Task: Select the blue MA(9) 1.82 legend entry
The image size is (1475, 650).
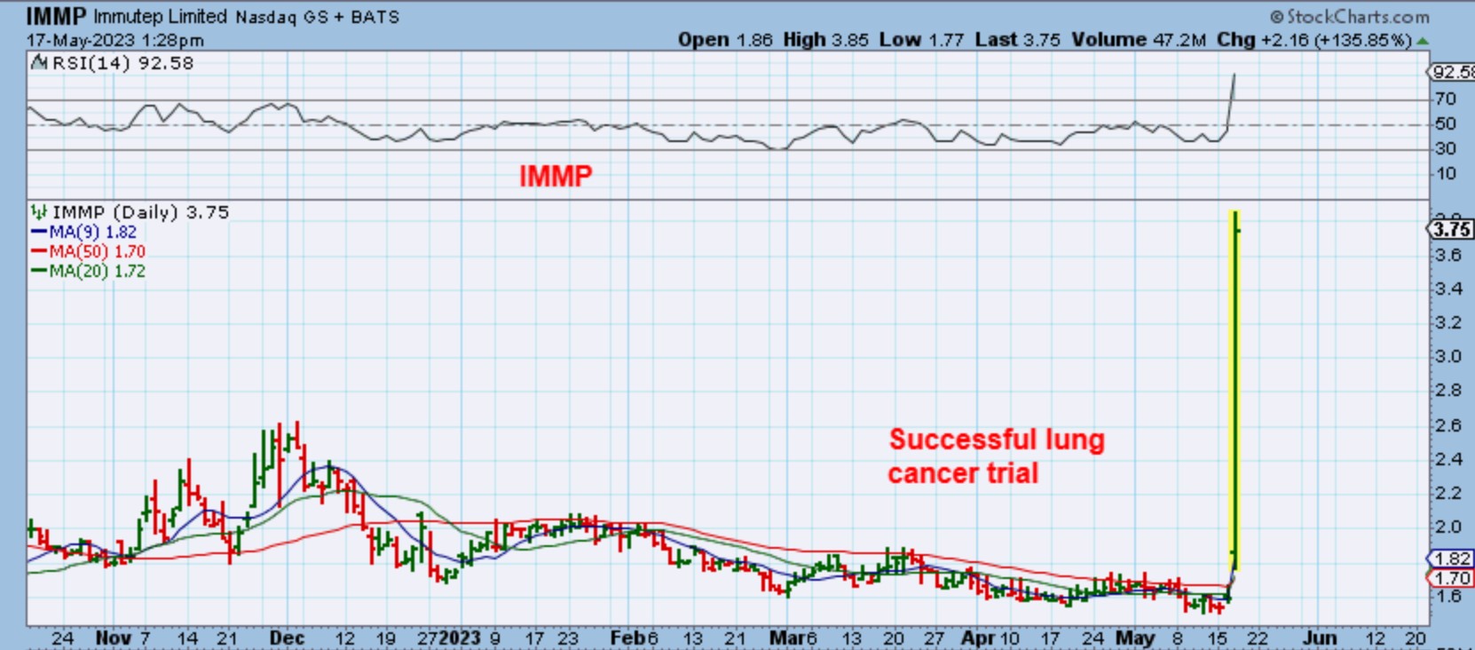Action: (x=84, y=232)
